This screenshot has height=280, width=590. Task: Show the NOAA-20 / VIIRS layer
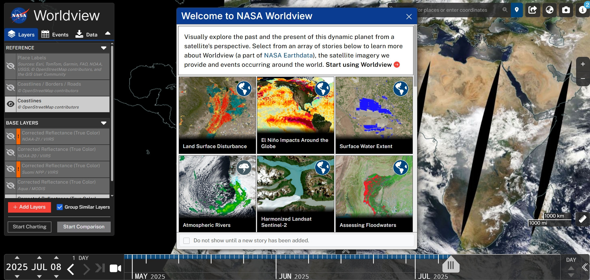click(x=11, y=153)
